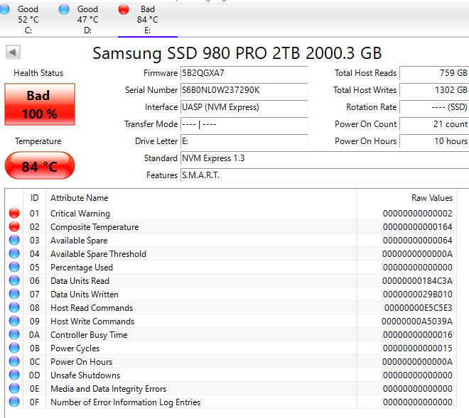Viewport: 469px width, 418px height.
Task: Click red status icon for Critical Warning
Action: tap(14, 213)
